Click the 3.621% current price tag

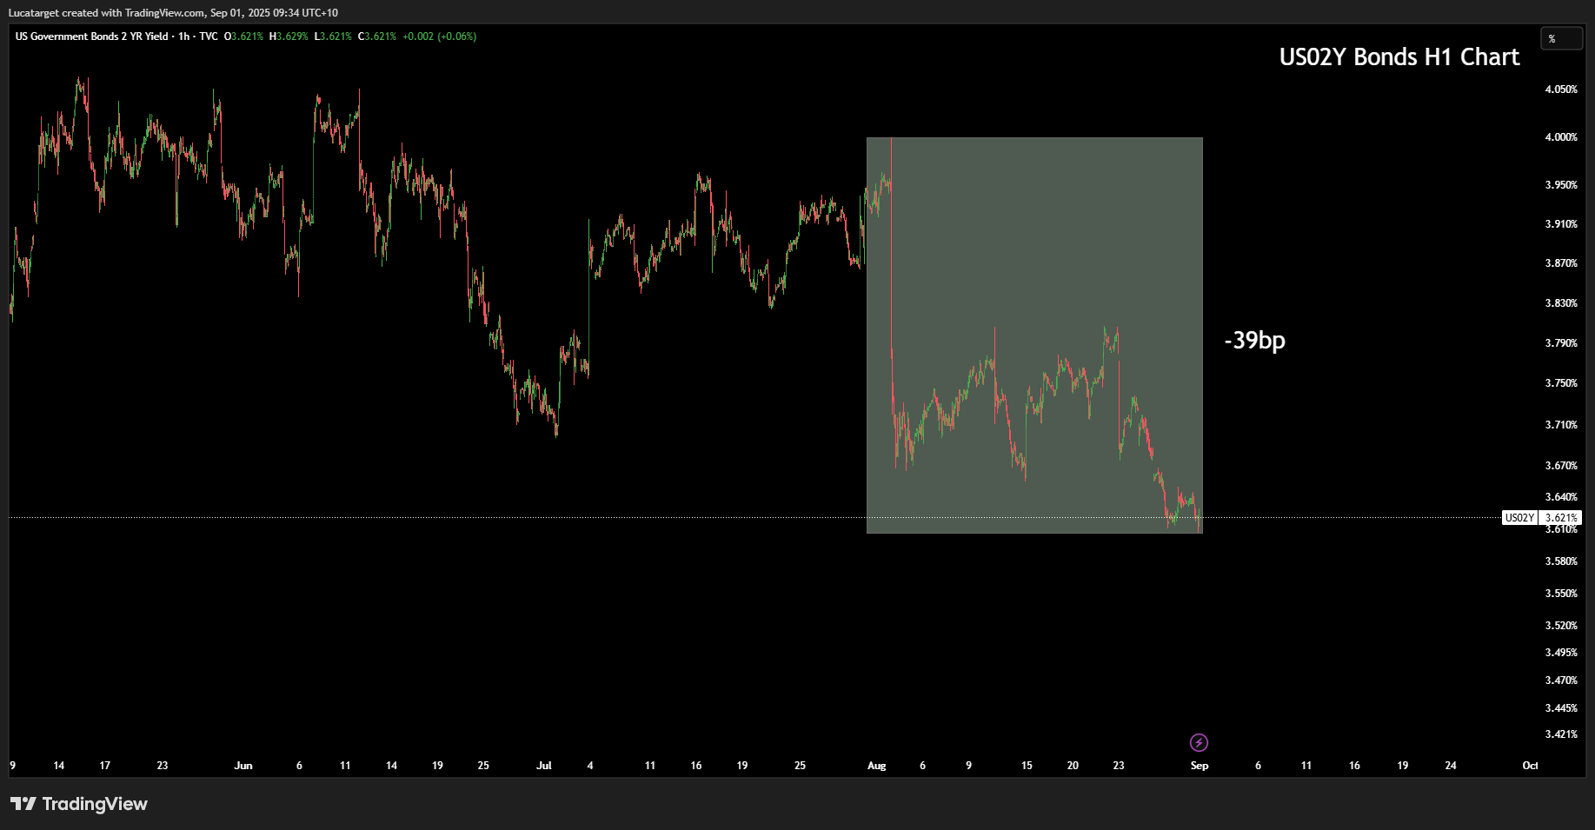1561,518
